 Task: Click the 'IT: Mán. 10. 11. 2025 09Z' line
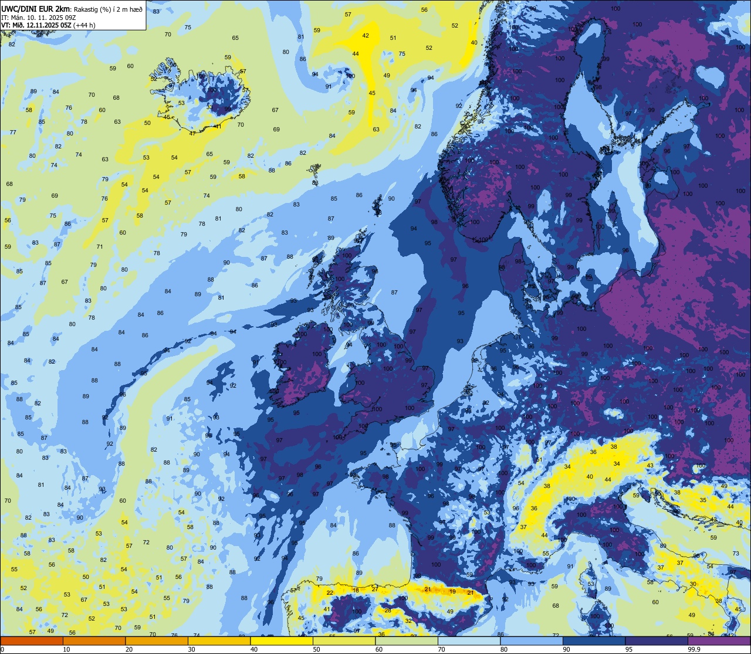pos(38,17)
